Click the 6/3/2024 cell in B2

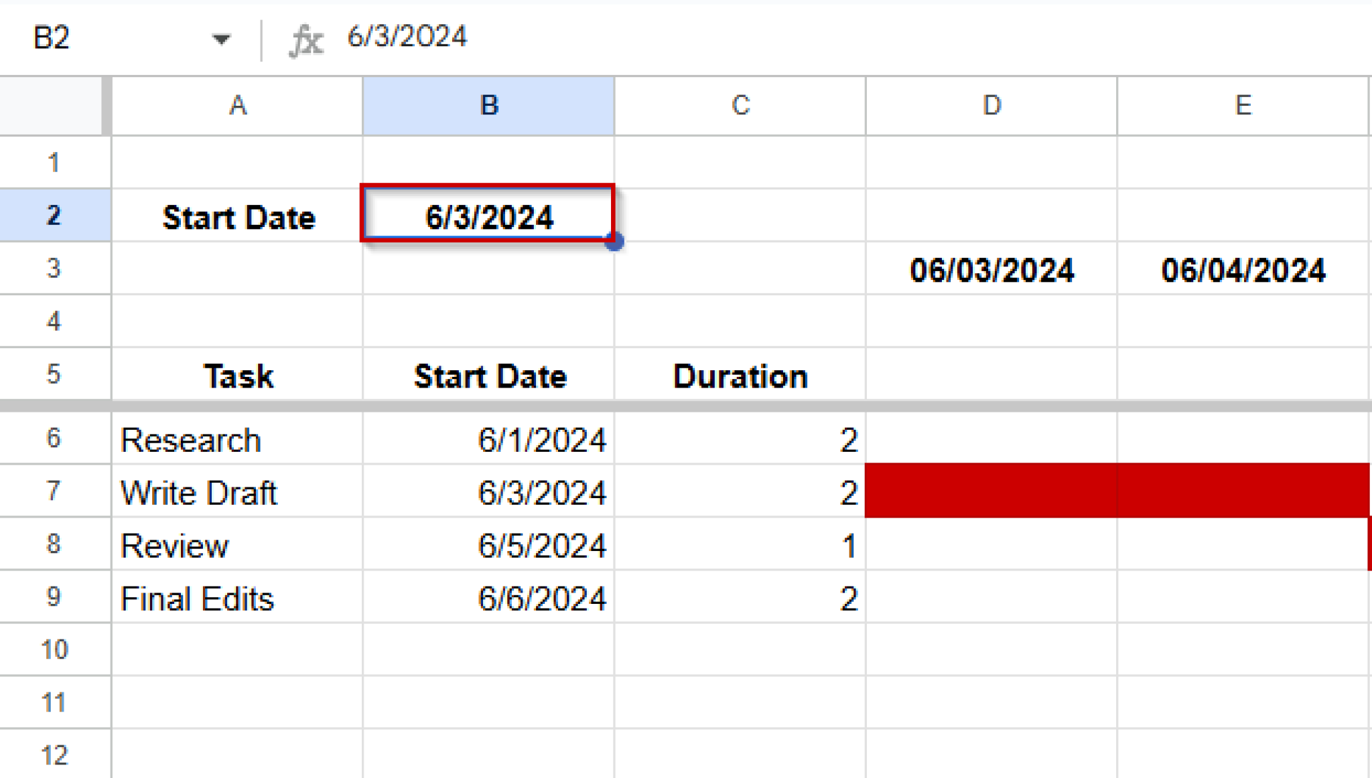[487, 216]
